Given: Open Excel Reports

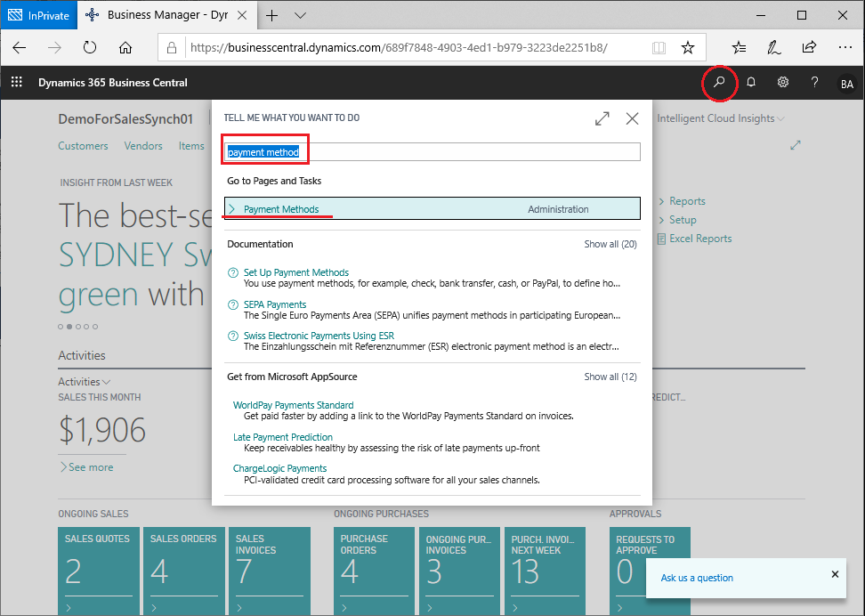Looking at the screenshot, I should point(700,239).
